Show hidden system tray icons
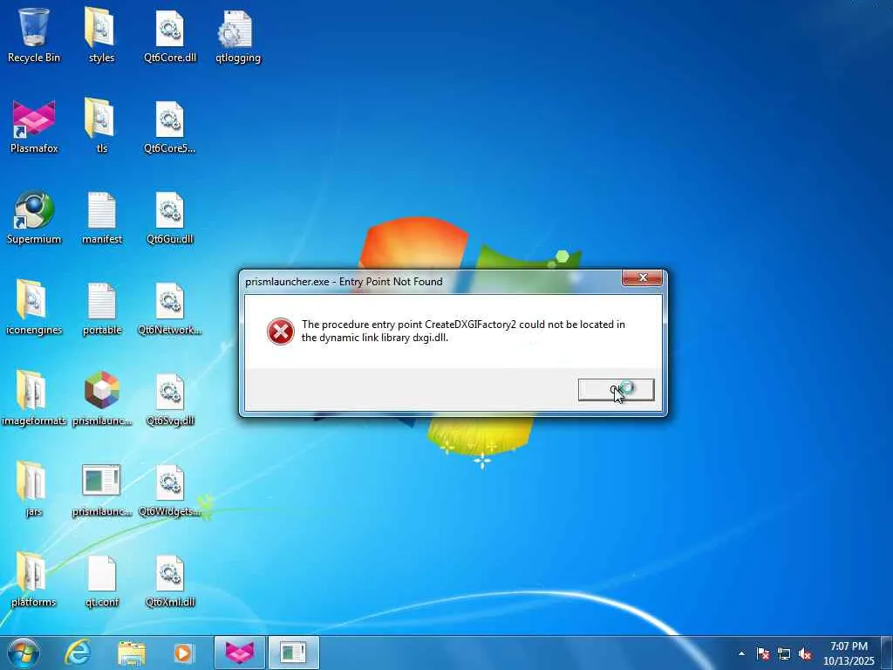The height and width of the screenshot is (670, 893). (741, 654)
